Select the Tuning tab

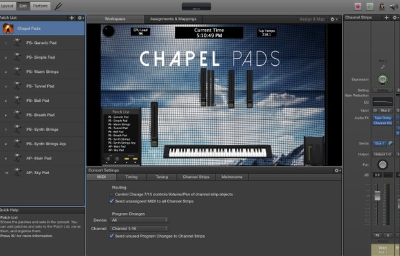pos(162,177)
